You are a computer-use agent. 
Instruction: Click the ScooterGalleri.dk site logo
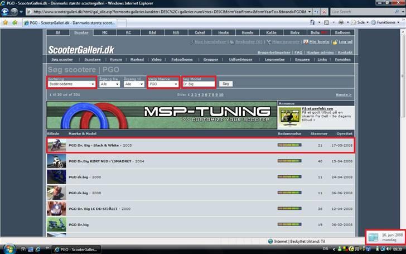[x=81, y=50]
